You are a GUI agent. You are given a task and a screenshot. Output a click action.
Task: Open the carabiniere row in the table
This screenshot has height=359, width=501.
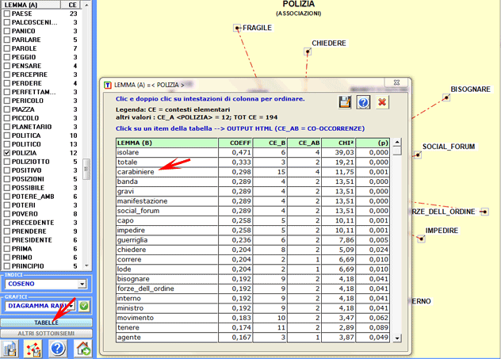coord(253,172)
